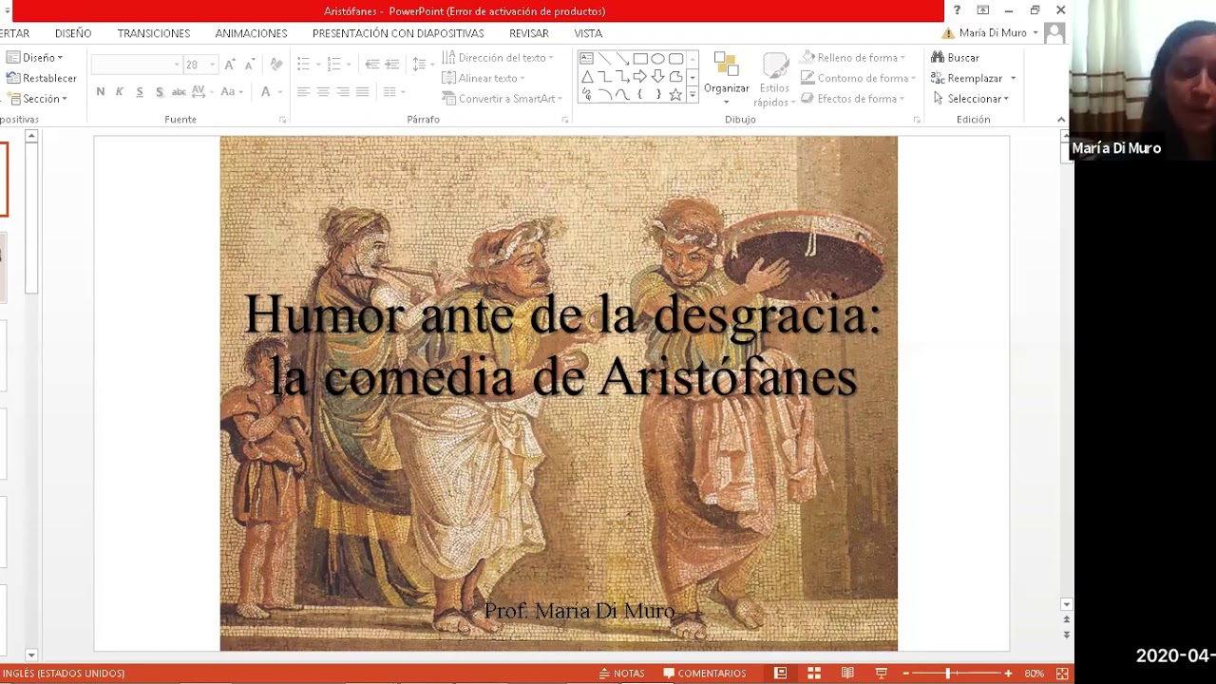Screen dimensions: 1216x684
Task: Select the right arrow shape
Action: click(639, 76)
